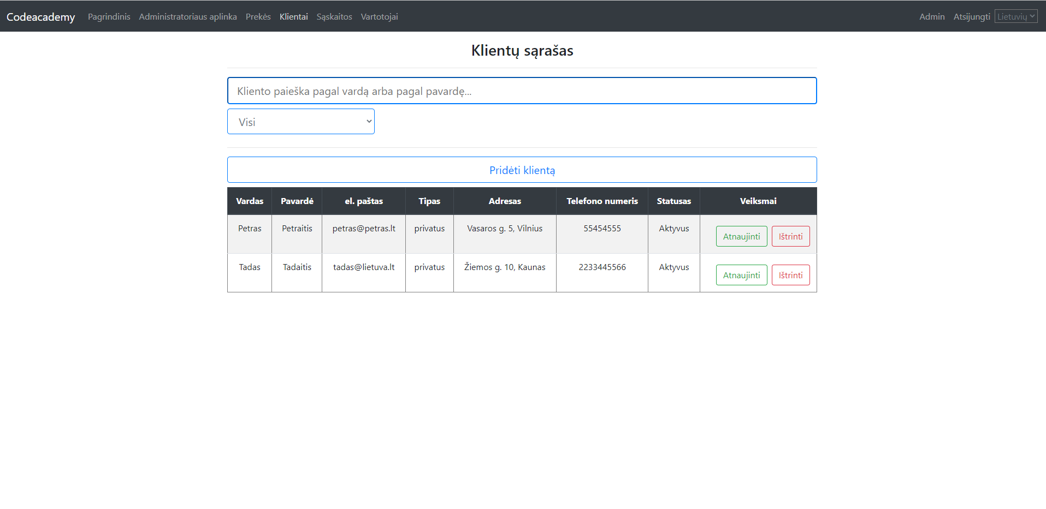The width and height of the screenshot is (1046, 509).
Task: Open the Sąskaitos page
Action: (334, 16)
